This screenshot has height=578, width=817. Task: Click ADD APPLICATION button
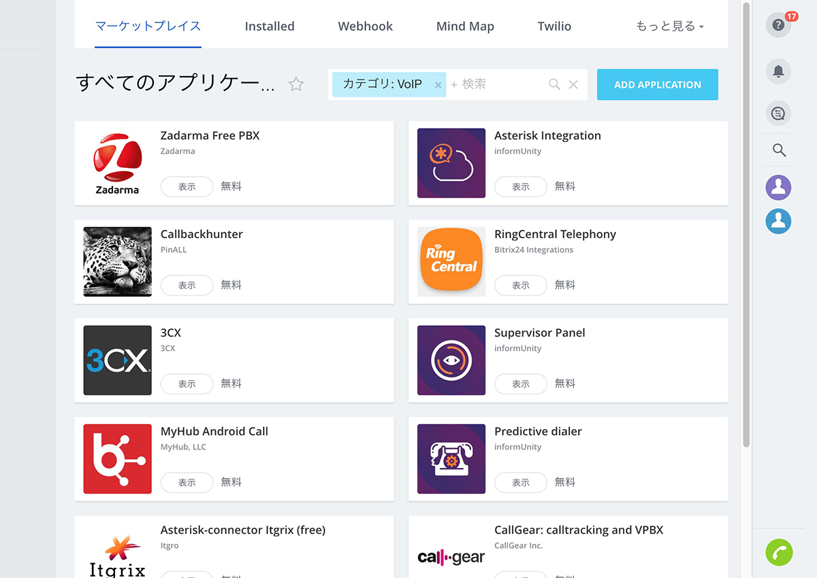coord(657,84)
